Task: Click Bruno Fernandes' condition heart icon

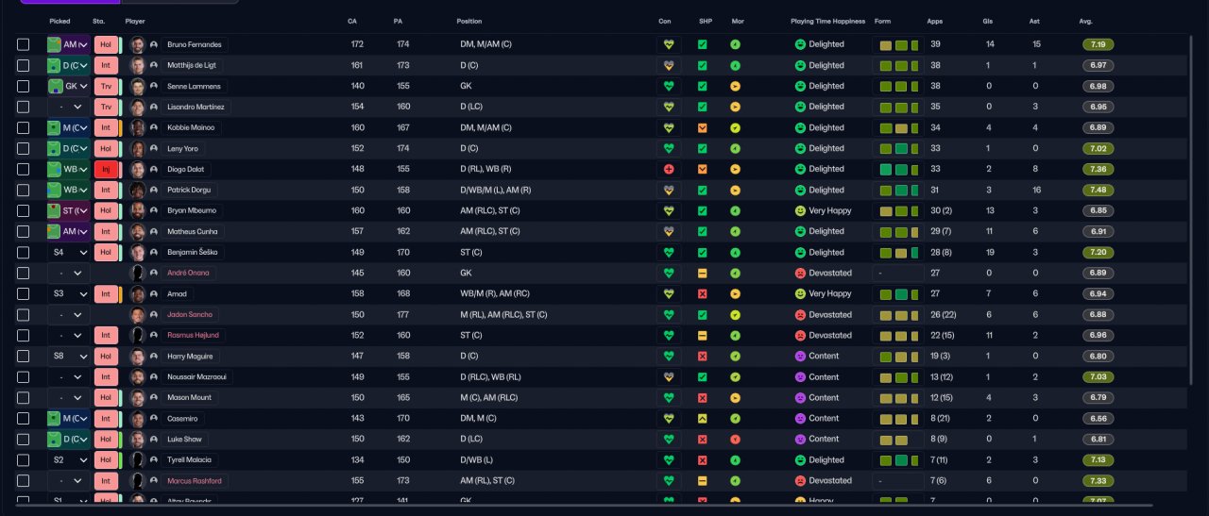Action: (669, 44)
